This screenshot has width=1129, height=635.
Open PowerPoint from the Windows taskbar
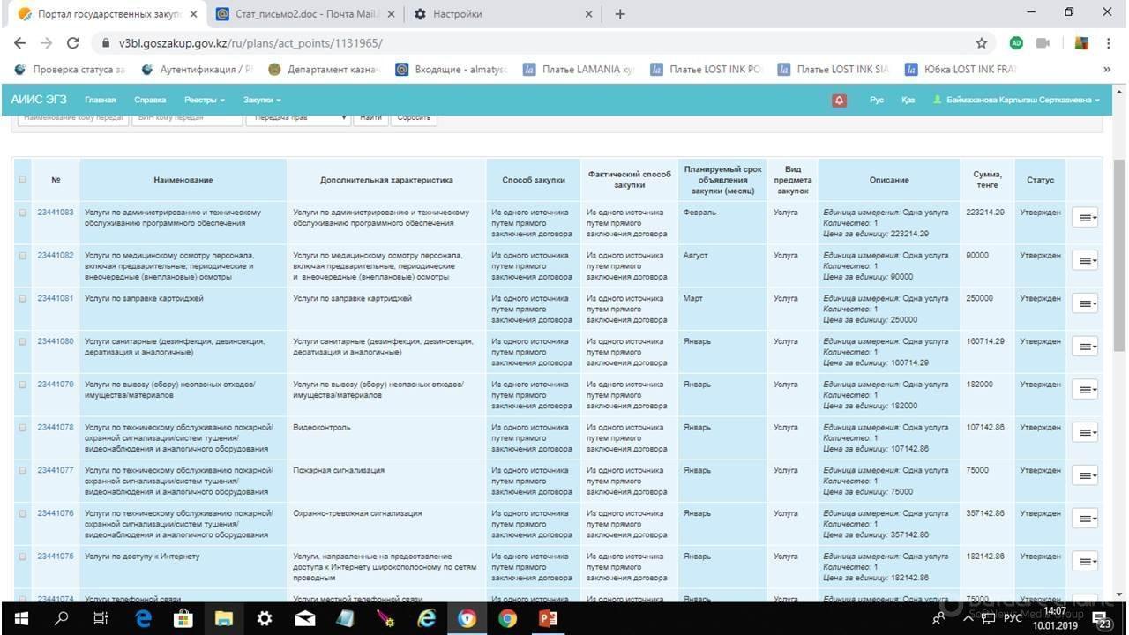548,618
